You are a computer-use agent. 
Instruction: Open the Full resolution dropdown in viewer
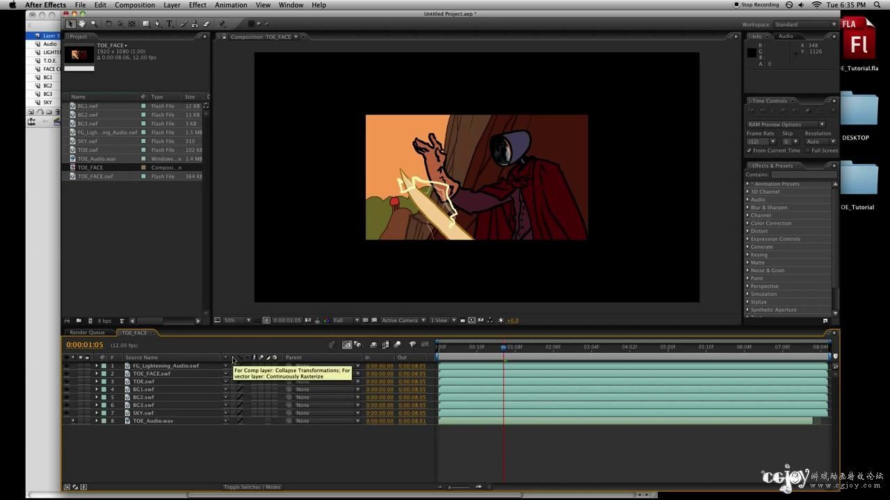click(346, 320)
